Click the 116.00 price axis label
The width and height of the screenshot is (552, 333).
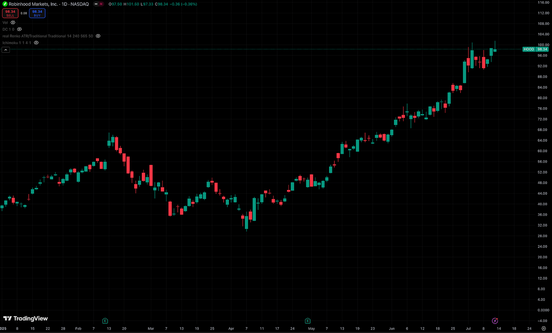click(543, 2)
